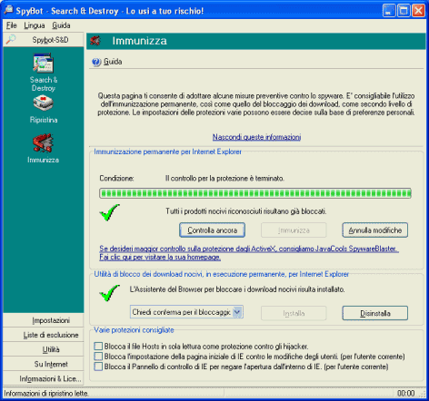Click the 00:00 timer in status bar
This screenshot has height=401, width=429.
(405, 393)
